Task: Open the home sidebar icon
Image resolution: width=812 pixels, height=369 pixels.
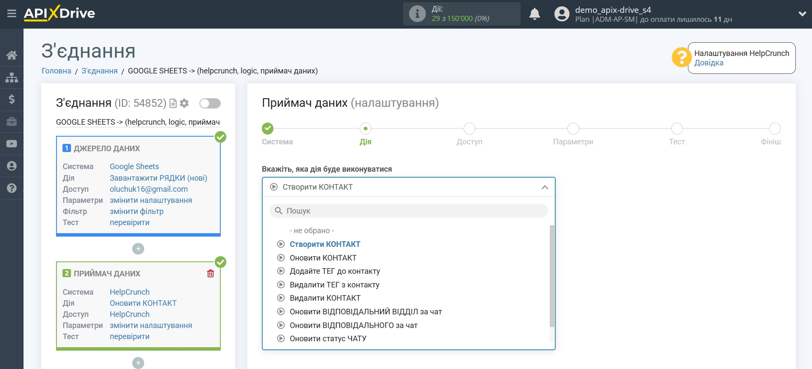Action: pyautogui.click(x=12, y=55)
